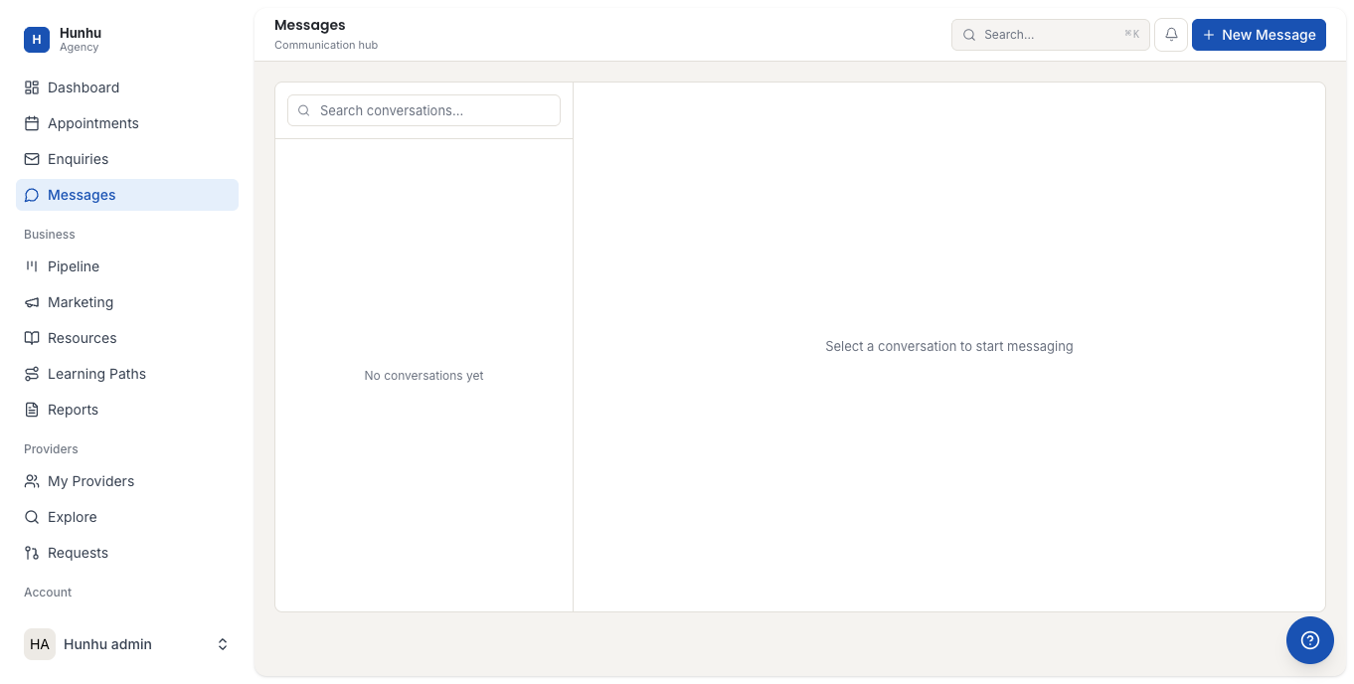Expand the Hunhu admin account switcher

[x=223, y=644]
